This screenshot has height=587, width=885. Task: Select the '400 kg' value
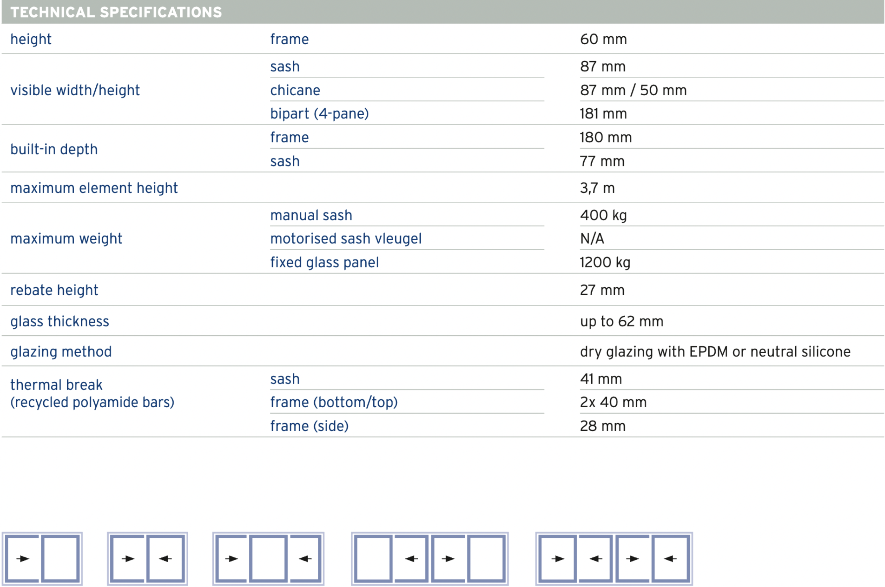604,215
